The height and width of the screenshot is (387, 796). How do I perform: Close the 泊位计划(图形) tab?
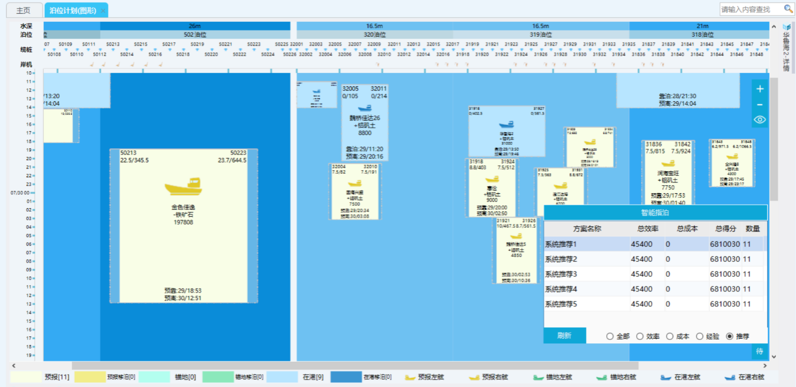[103, 11]
